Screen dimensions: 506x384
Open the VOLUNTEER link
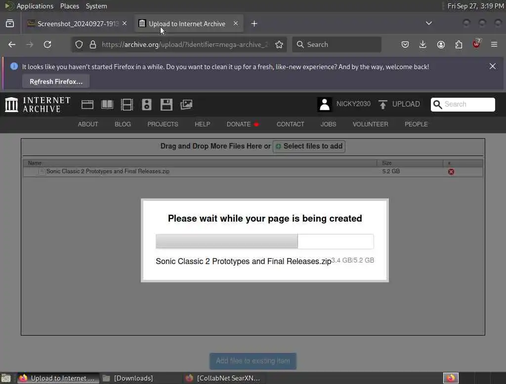coord(370,124)
